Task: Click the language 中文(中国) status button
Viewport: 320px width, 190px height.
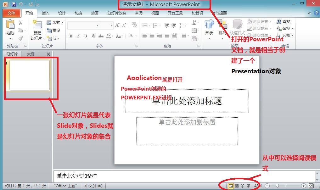Action: (x=94, y=186)
